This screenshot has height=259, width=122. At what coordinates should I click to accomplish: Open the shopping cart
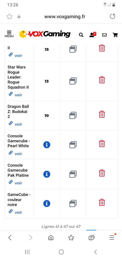(x=115, y=35)
